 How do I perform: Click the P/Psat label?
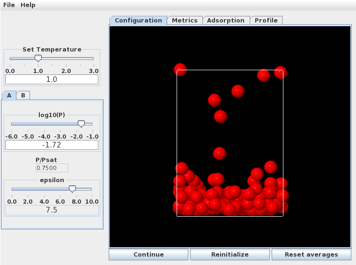[x=46, y=160]
